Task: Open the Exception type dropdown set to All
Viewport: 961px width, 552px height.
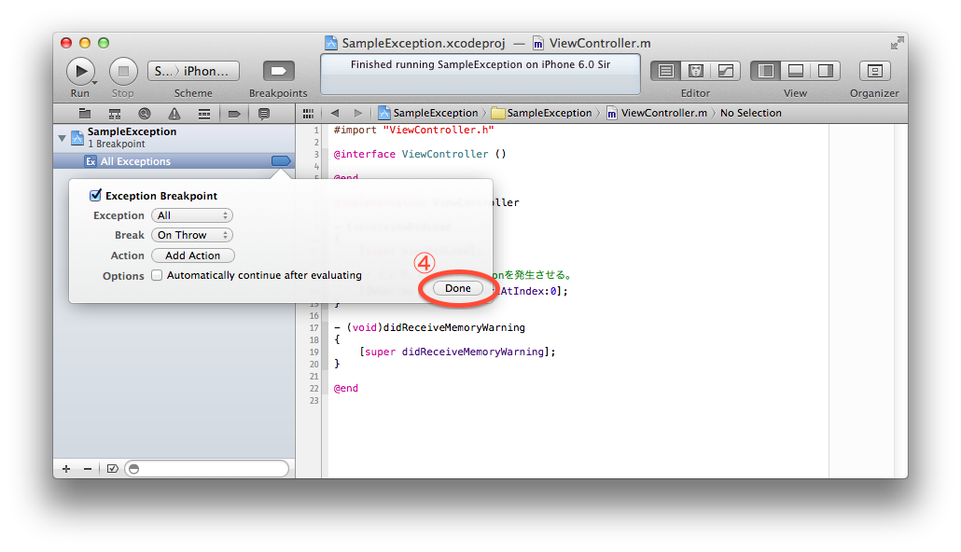Action: coord(191,215)
